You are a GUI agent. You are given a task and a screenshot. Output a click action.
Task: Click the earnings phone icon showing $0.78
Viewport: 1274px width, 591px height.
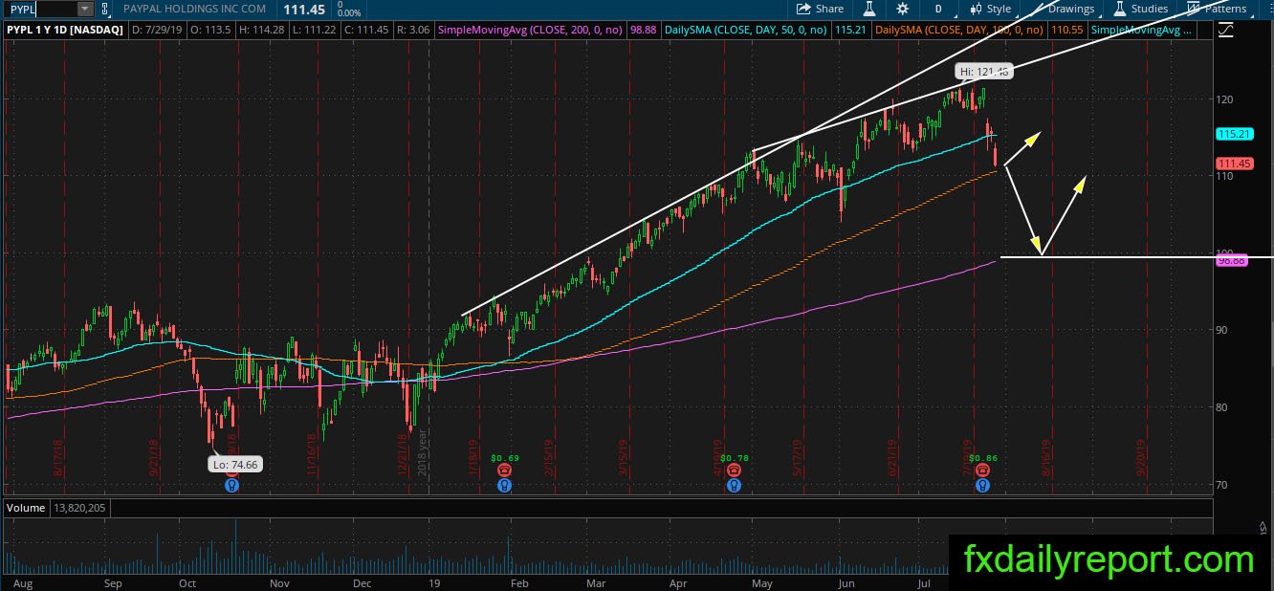coord(733,471)
